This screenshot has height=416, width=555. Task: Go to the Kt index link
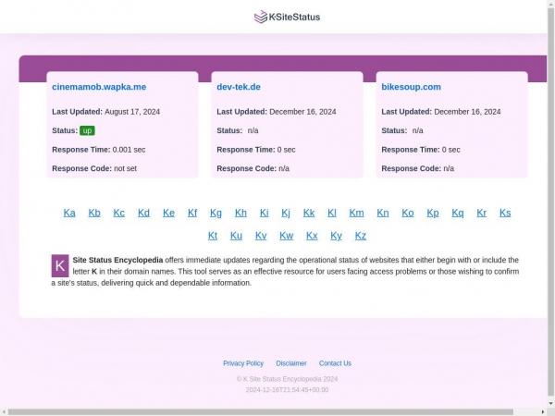click(x=213, y=236)
